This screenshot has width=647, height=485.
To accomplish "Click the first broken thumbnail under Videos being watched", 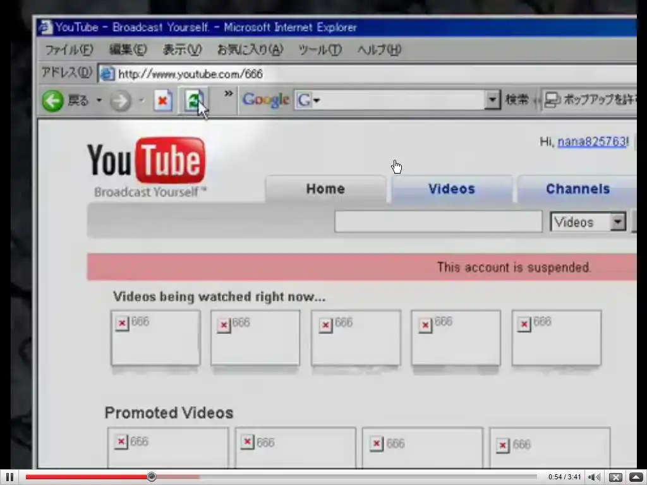I will [x=155, y=338].
